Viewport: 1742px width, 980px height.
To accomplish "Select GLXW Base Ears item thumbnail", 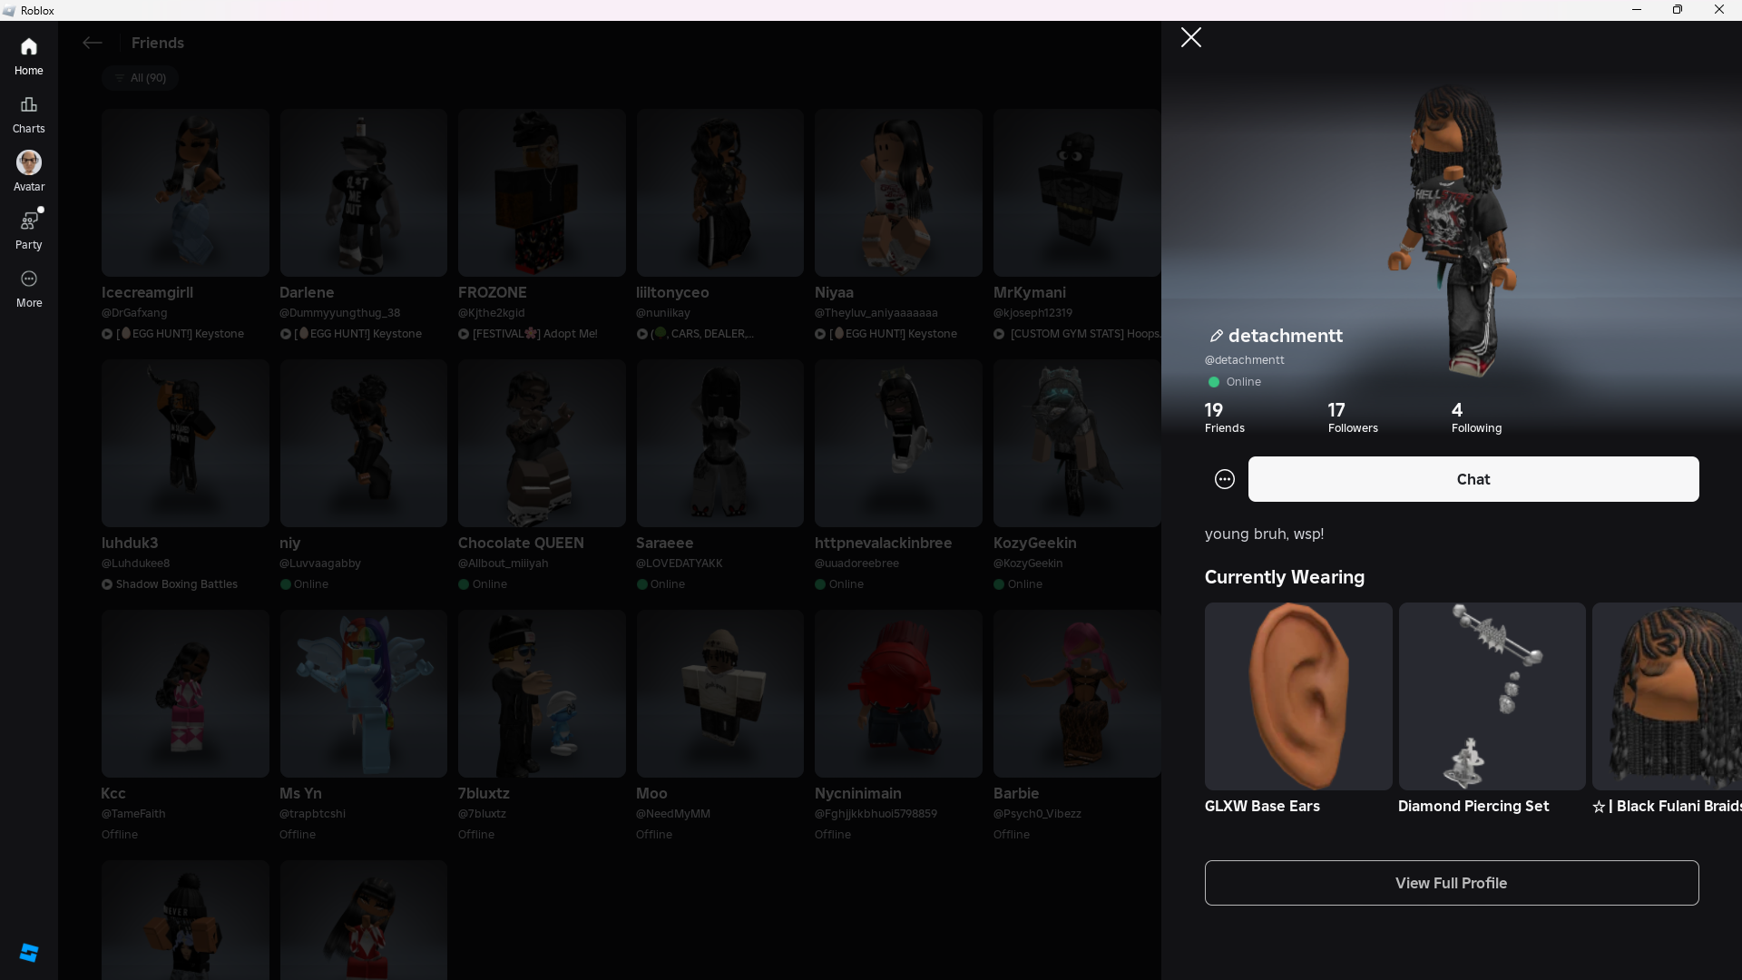I will coord(1297,696).
